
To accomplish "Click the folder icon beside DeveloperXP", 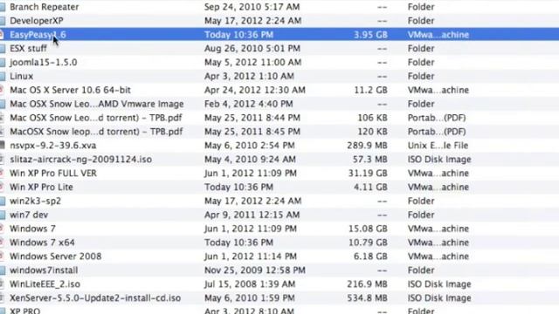I will [x=3, y=21].
